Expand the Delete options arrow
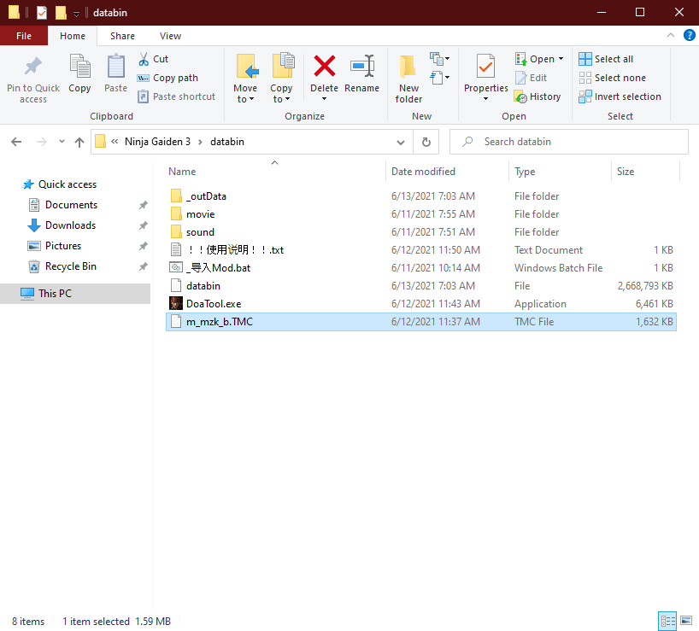Viewport: 699px width, 631px height. click(324, 99)
